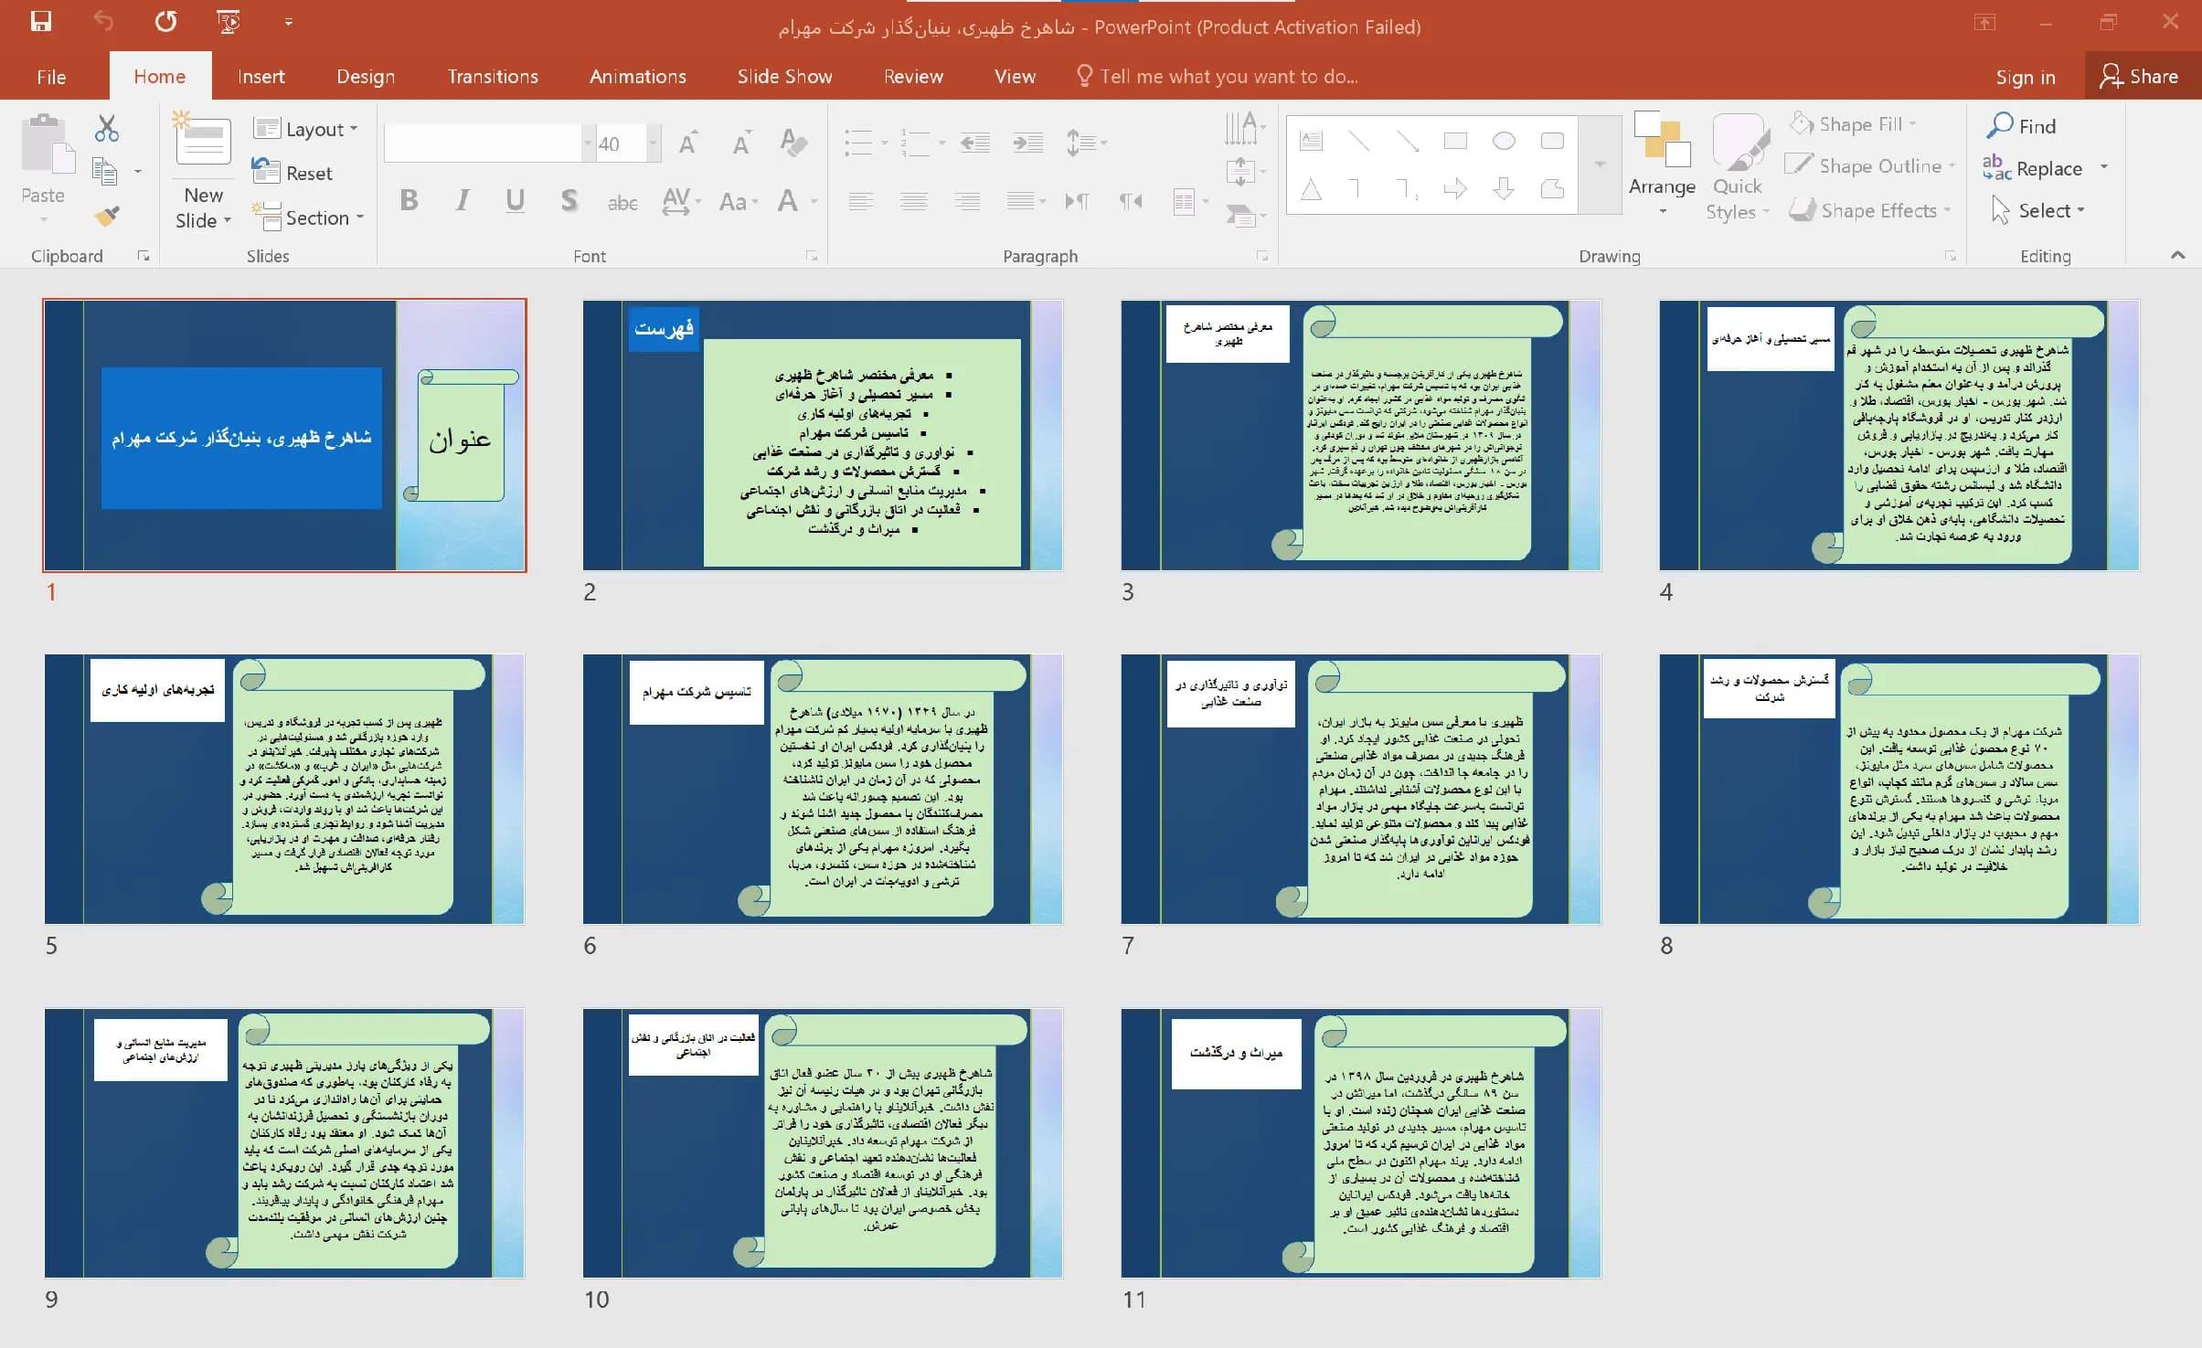Click Quick Styles icon
The height and width of the screenshot is (1348, 2202).
pos(1737,166)
